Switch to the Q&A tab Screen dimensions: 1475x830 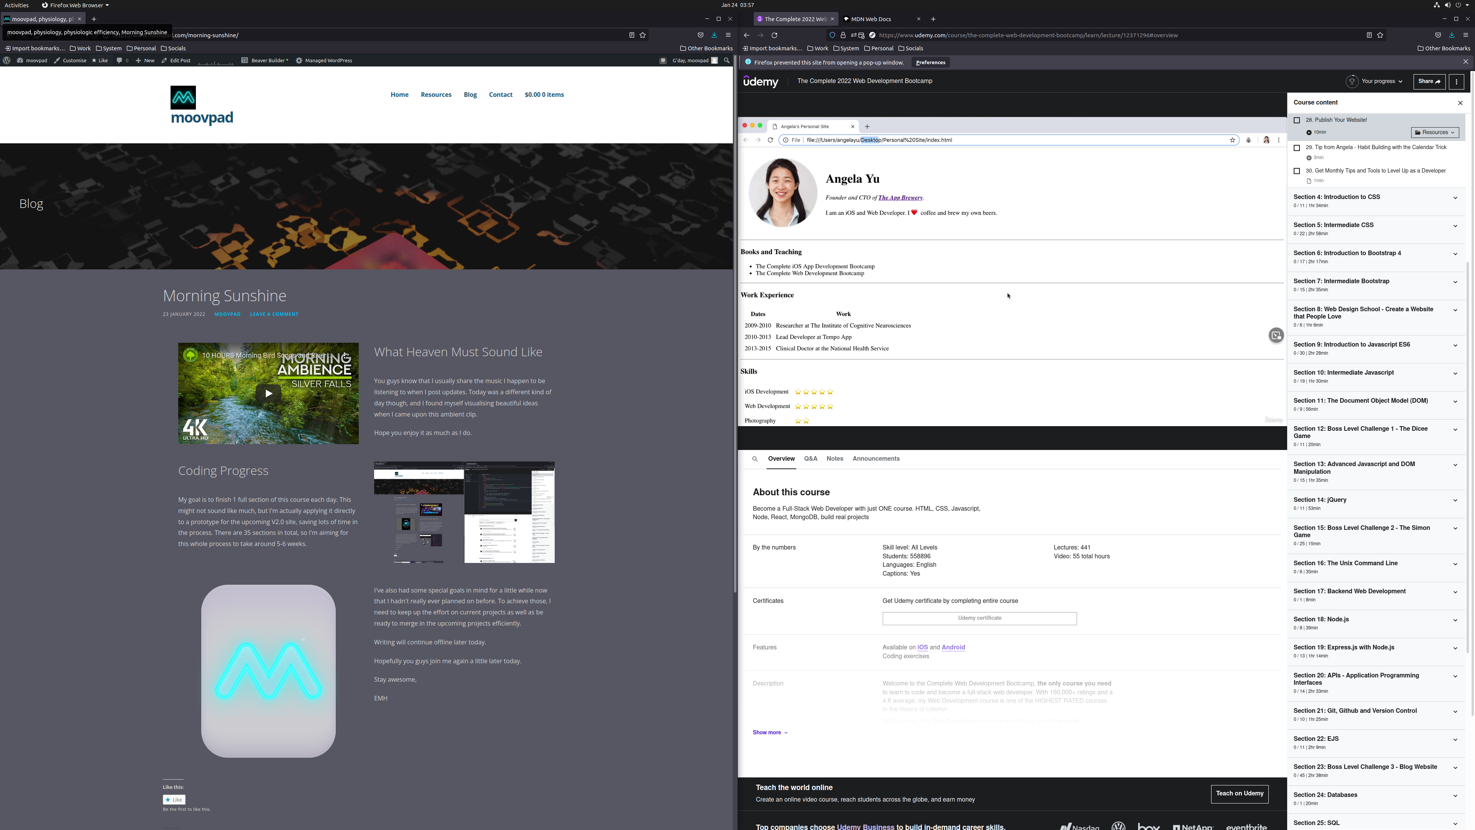click(x=810, y=459)
